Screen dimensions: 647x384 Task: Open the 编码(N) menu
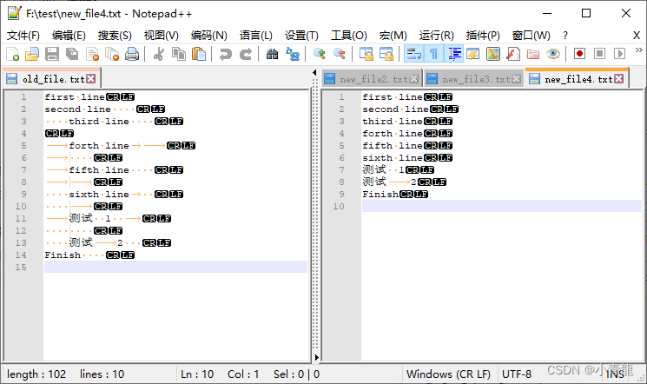(208, 36)
